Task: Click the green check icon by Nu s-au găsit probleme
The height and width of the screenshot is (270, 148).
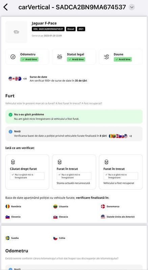Action: (10, 115)
